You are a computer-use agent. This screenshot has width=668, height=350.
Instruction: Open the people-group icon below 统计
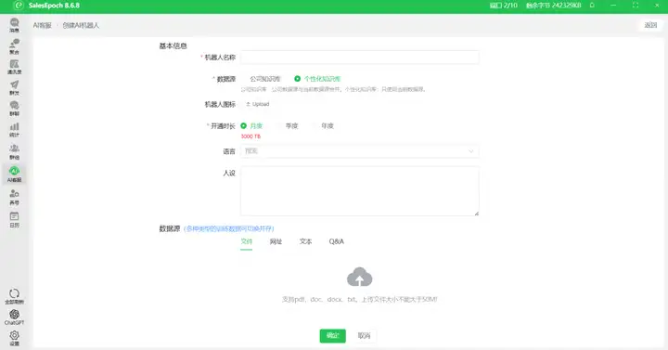pos(14,151)
